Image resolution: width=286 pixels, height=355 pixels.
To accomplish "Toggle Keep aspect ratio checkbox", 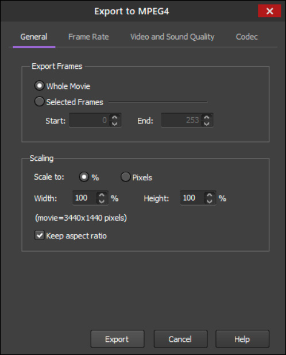I will pos(40,236).
